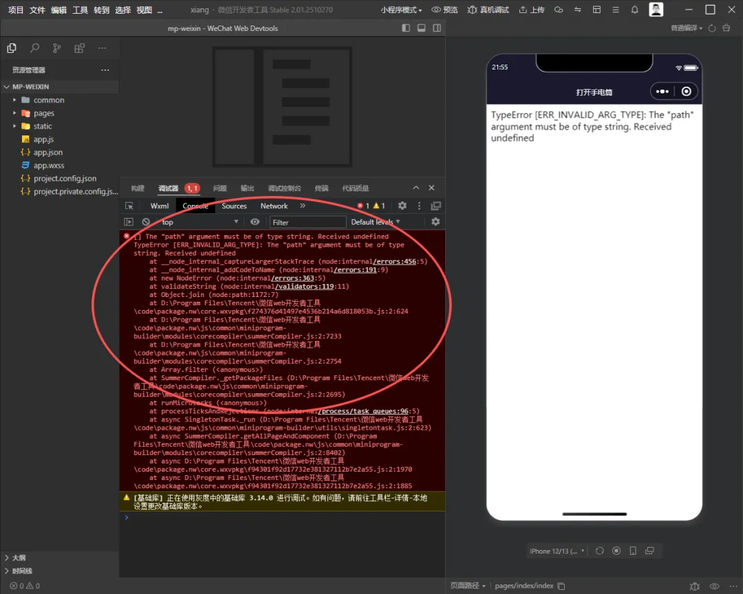The width and height of the screenshot is (743, 594).
Task: Click the refresh compile icon in simulator
Action: pos(713,28)
